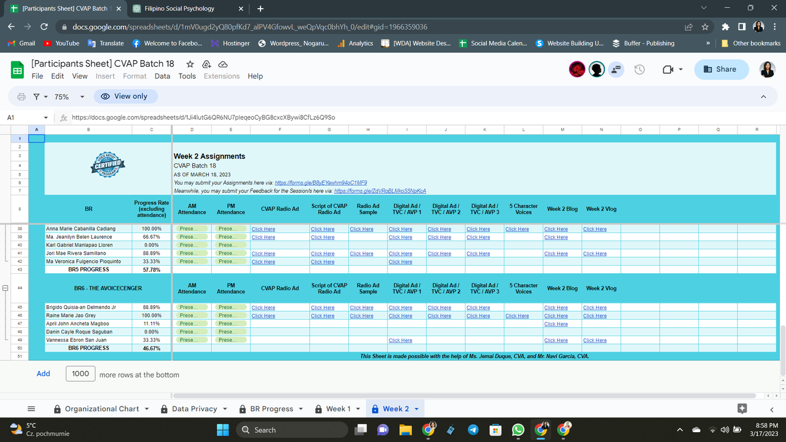Open the BR Progress tab dropdown arrow

coord(300,409)
